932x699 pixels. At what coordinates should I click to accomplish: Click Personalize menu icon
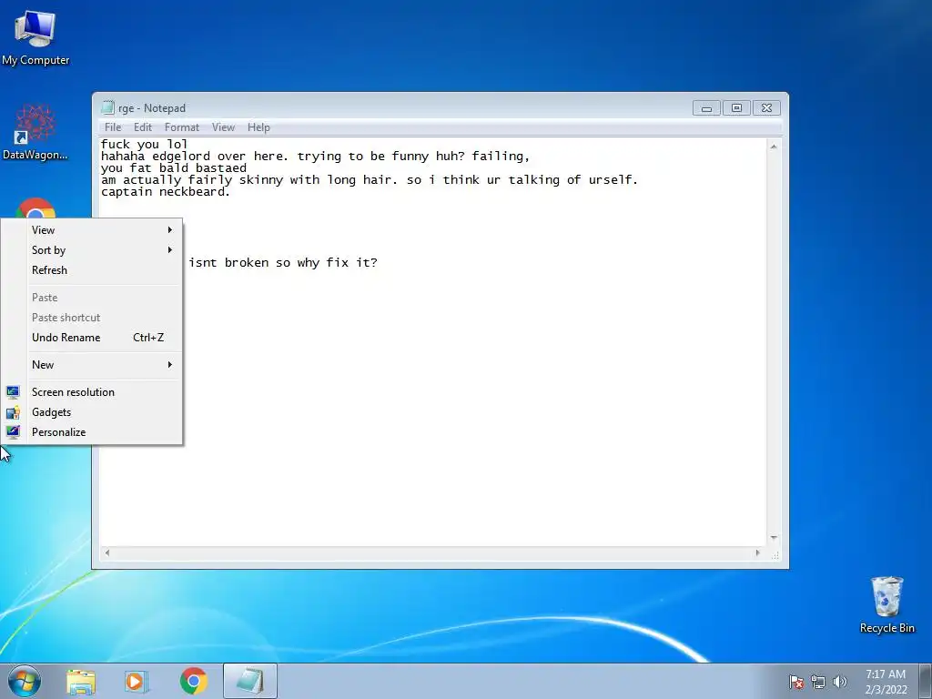[x=13, y=432]
